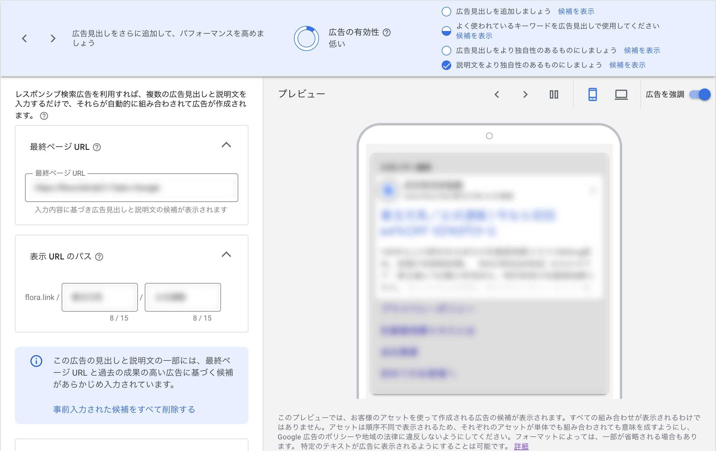Switch preview to desktop laptop view

(x=621, y=94)
